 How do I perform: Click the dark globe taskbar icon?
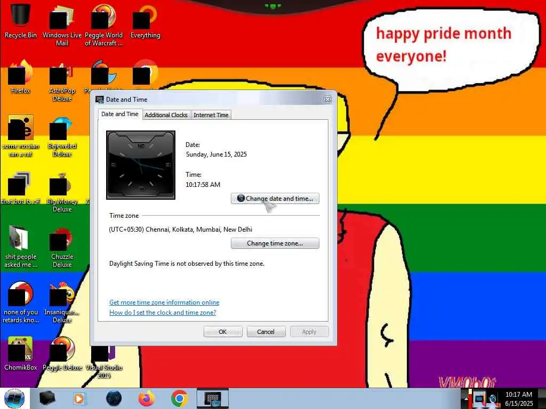[114, 398]
